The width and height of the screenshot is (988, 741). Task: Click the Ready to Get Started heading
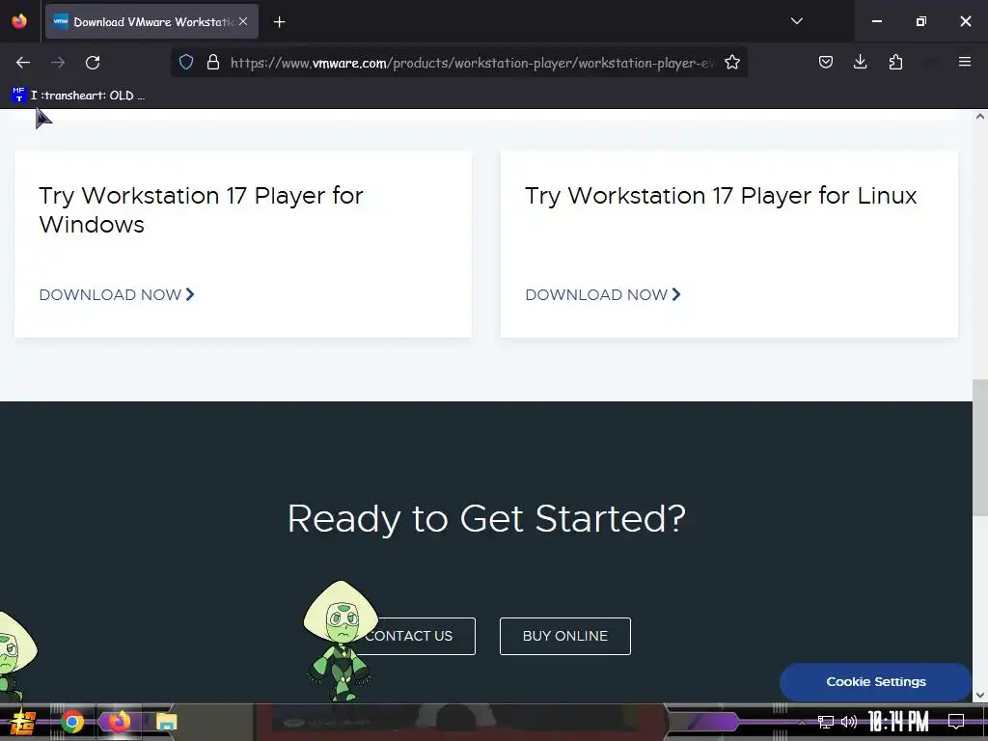point(486,518)
